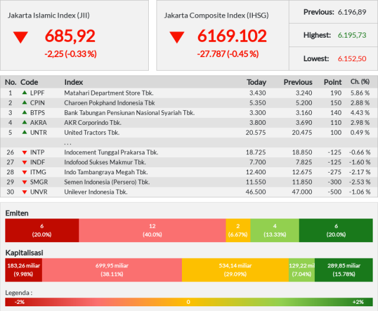This screenshot has width=378, height=311.
Task: Select Semen Indonesia (Persero) Tbk. name
Action: click(107, 182)
